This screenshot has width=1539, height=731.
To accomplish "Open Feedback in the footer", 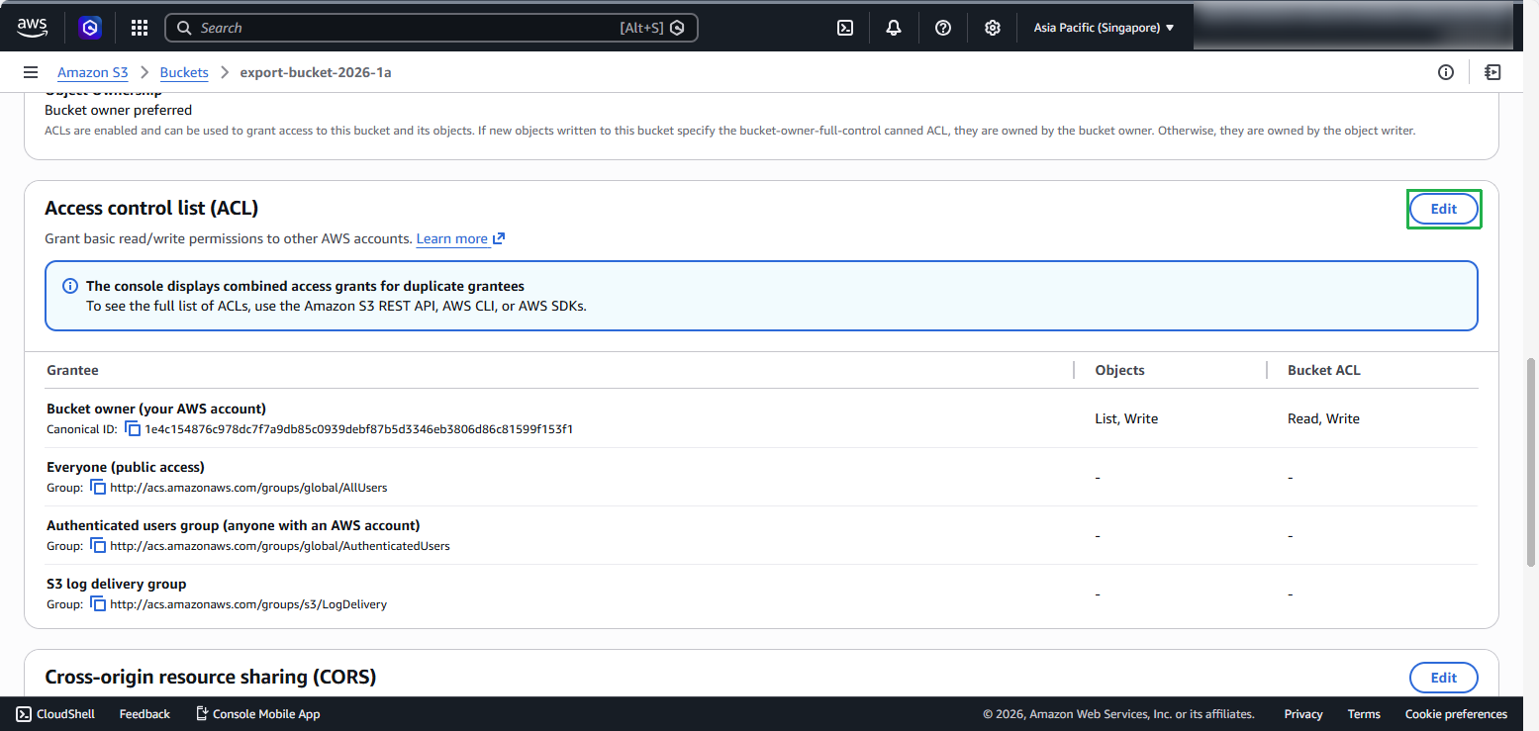I will [x=144, y=714].
